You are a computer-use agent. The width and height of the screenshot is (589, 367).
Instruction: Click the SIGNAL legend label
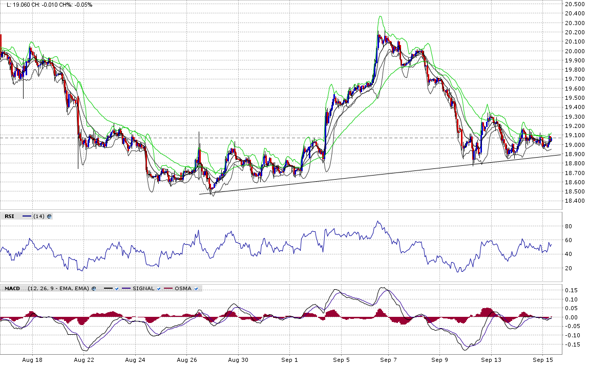[143, 289]
